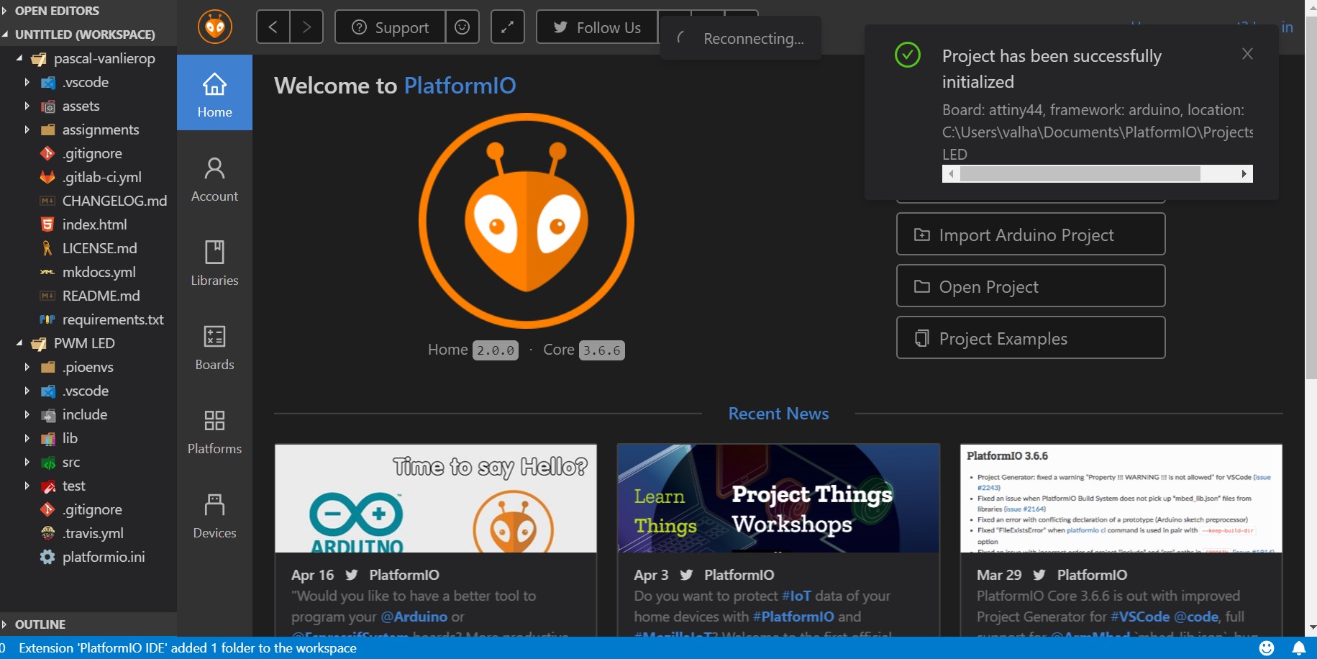Click the expand arrows toolbar button
This screenshot has height=659, width=1317.
point(508,27)
